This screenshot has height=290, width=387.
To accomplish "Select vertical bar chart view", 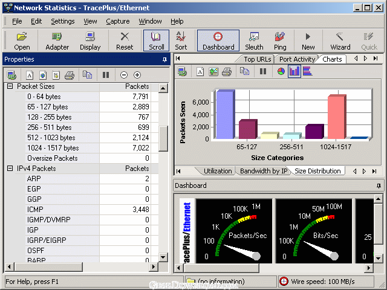I will coord(294,72).
